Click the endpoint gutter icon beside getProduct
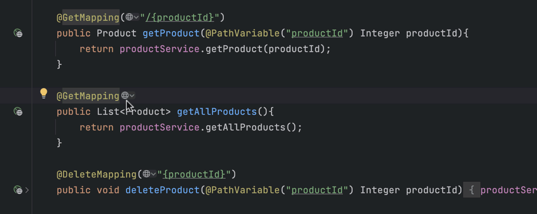 pyautogui.click(x=18, y=33)
